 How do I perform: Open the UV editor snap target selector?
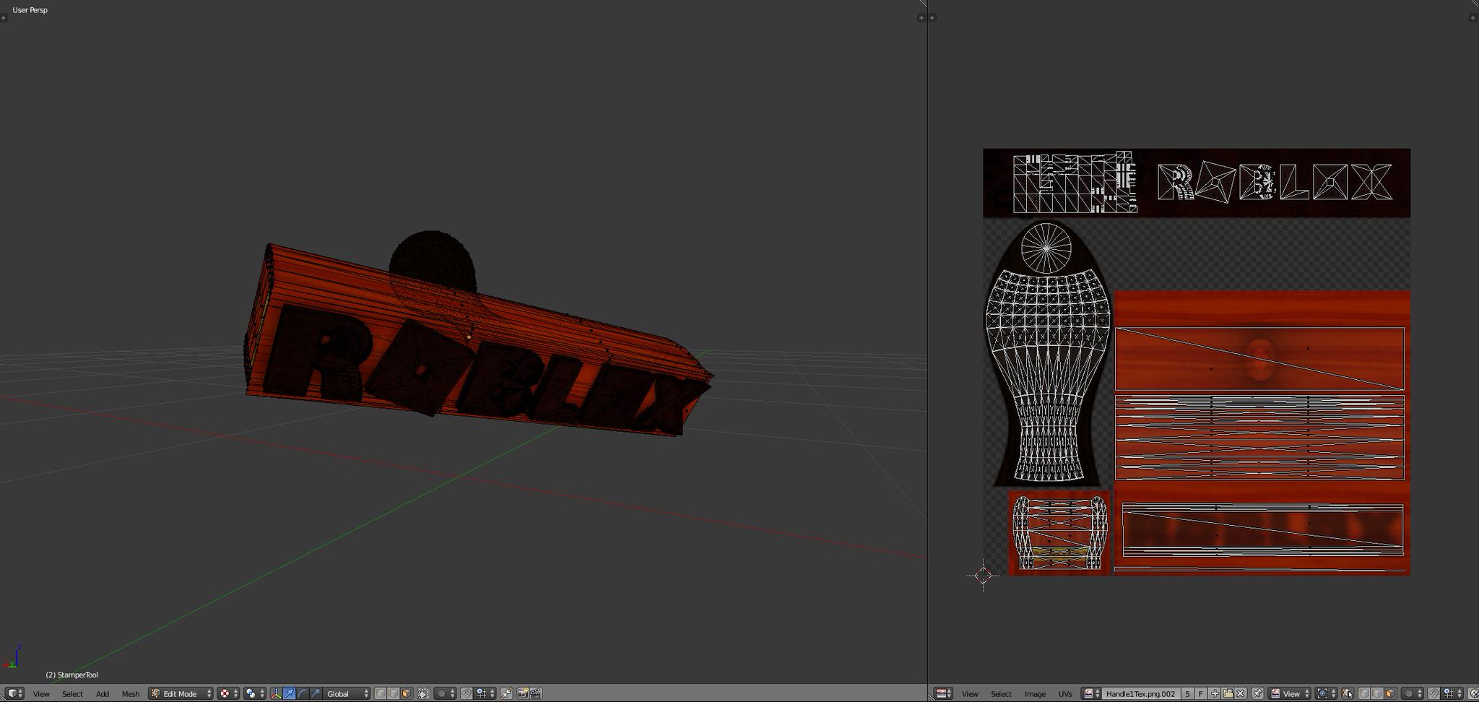point(1451,694)
